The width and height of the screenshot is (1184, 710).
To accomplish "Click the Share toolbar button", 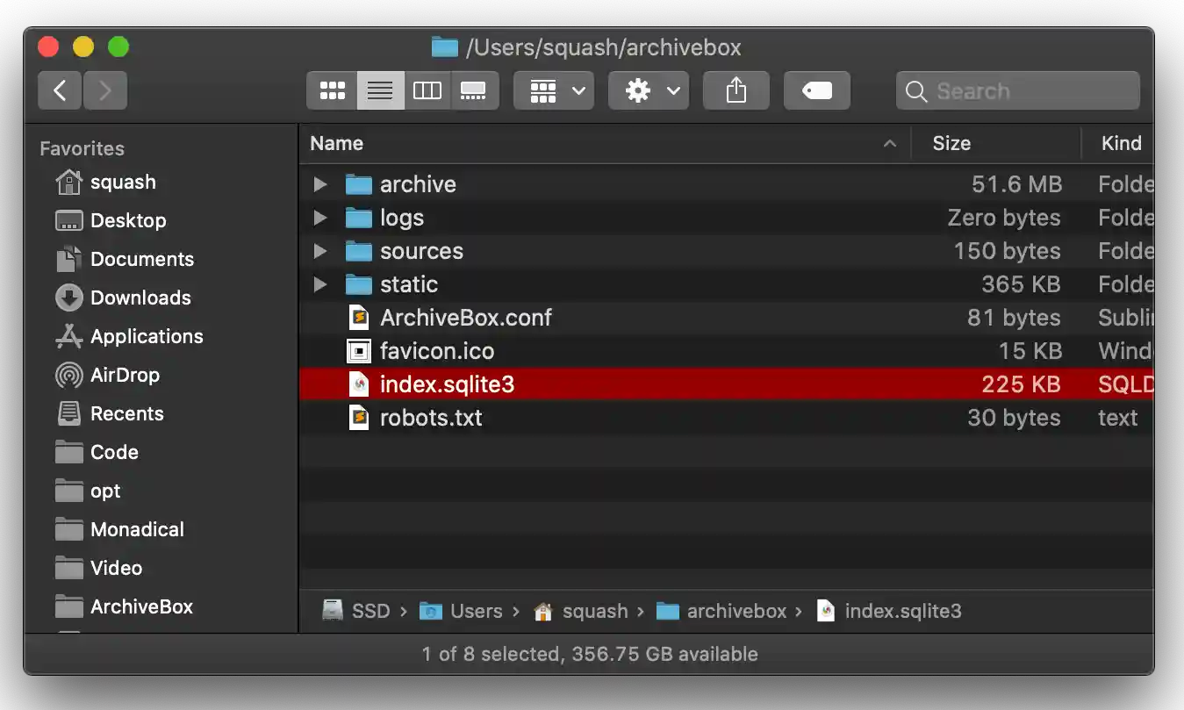I will (736, 90).
